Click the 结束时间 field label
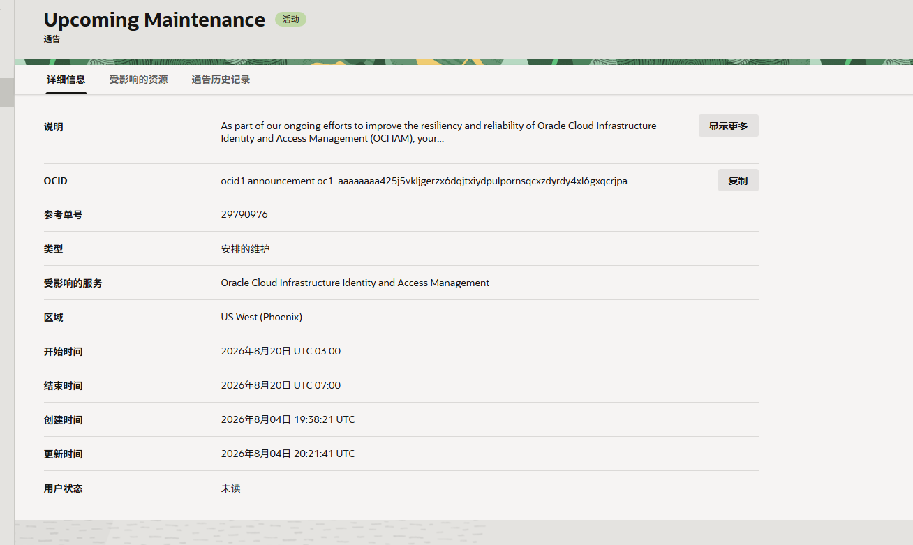Screen dimensions: 913x545 coord(63,386)
